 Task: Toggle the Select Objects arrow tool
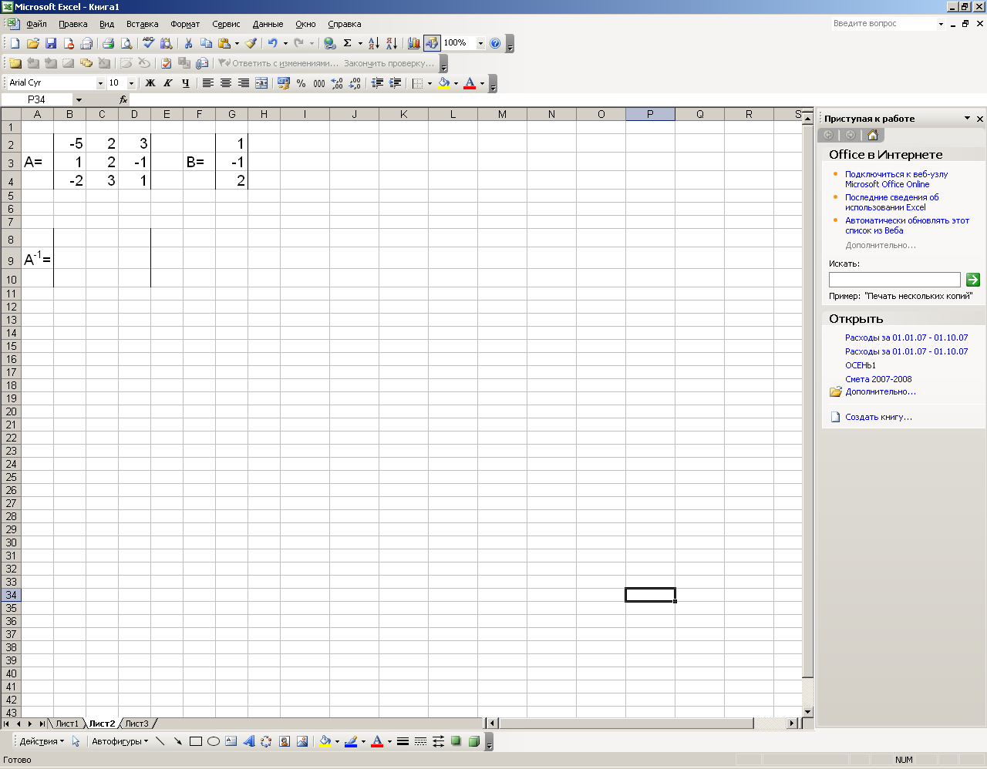coord(76,741)
